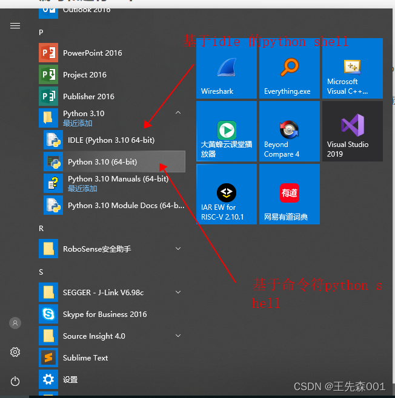The image size is (395, 398).
Task: Jump via the letter S section header
Action: 41,272
